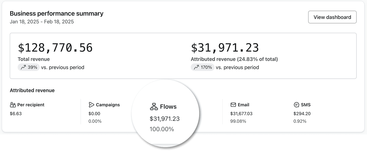367x151 pixels.
Task: Click the Flows 100.00% percentage
Action: (162, 129)
